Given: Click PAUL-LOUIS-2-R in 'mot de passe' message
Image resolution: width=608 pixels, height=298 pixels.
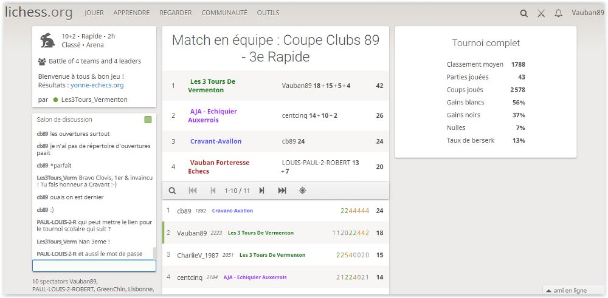Looking at the screenshot, I should [x=57, y=254].
